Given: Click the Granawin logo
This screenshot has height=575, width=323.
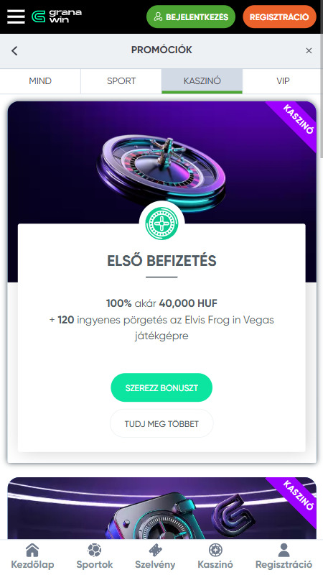Looking at the screenshot, I should [x=57, y=17].
